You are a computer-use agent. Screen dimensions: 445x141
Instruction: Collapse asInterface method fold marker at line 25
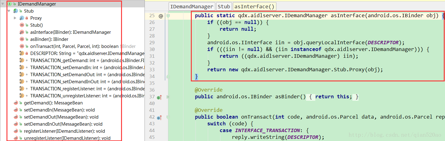168,16
